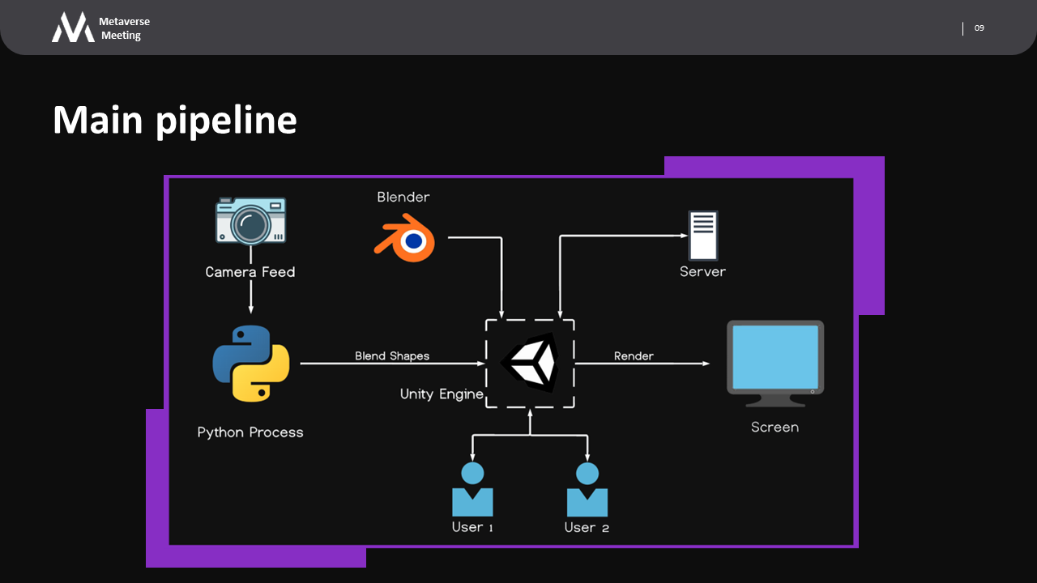The image size is (1037, 583).
Task: Click the "Camera Feed" label
Action: pyautogui.click(x=250, y=272)
